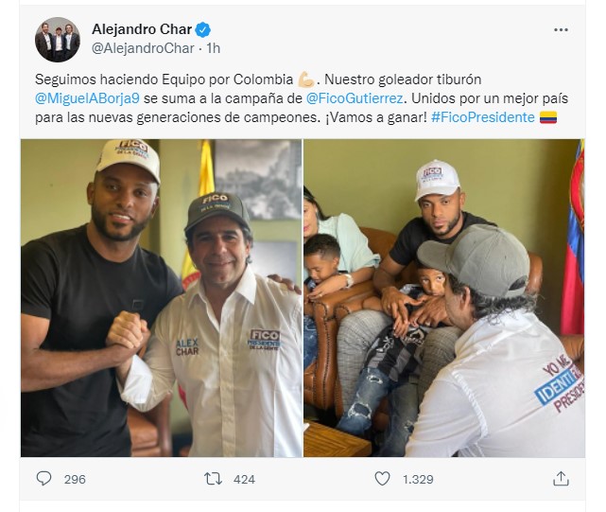Open the @AlejandroChar handle

[x=143, y=48]
